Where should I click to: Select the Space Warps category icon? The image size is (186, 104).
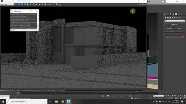(x=177, y=18)
